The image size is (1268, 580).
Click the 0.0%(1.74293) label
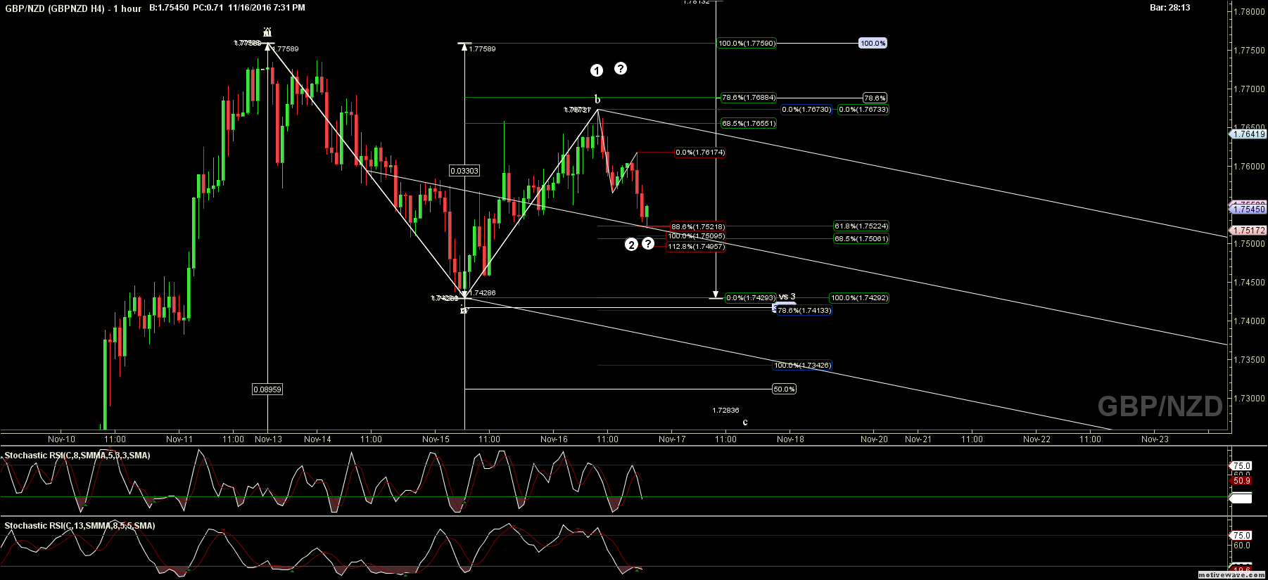pyautogui.click(x=751, y=298)
